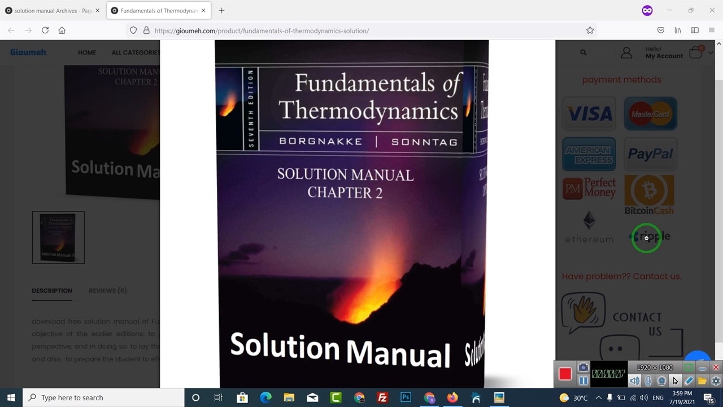The height and width of the screenshot is (407, 723).
Task: Click the site search magnifier icon
Action: [583, 53]
